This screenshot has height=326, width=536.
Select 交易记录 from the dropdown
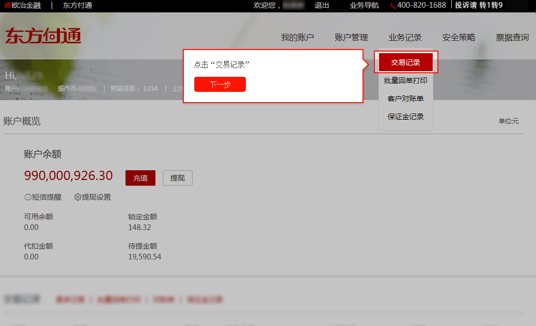(x=406, y=62)
